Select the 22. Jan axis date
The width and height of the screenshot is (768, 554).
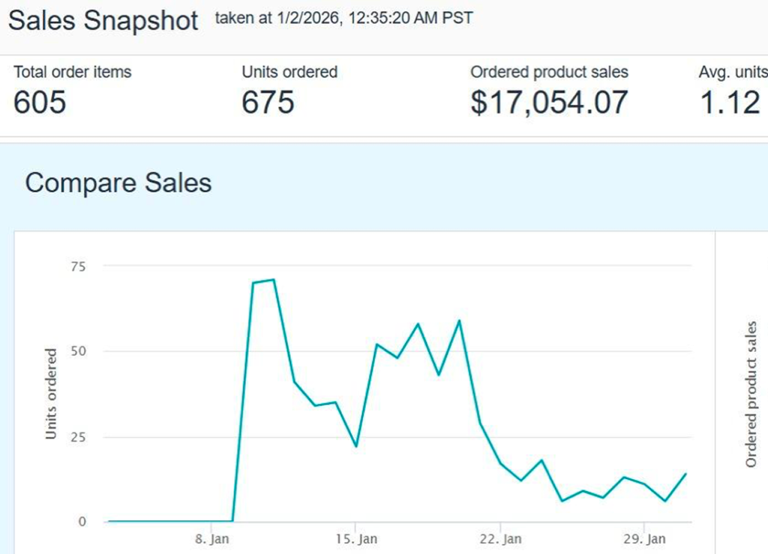click(501, 539)
